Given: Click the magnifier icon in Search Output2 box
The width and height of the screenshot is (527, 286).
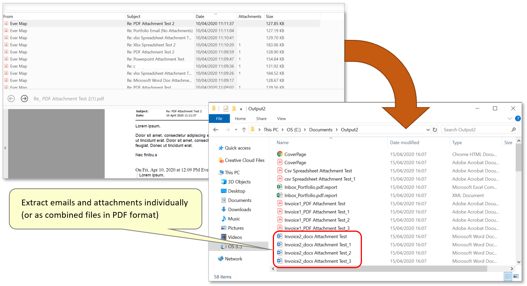Looking at the screenshot, I should 513,129.
